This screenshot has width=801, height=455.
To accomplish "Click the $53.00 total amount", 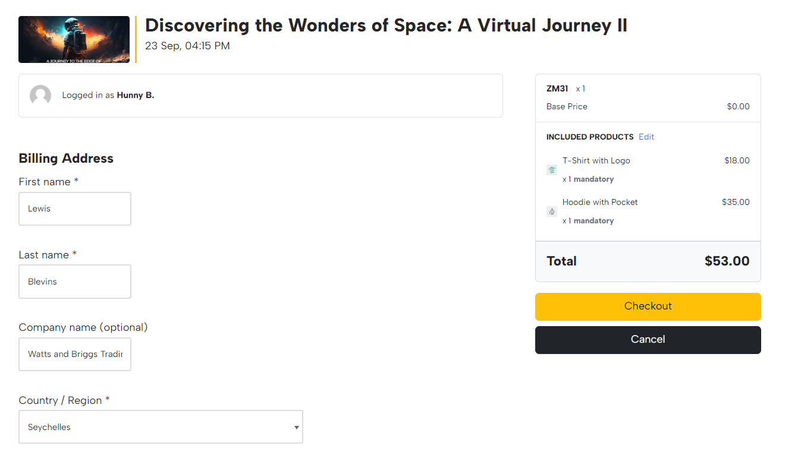I will coord(727,261).
